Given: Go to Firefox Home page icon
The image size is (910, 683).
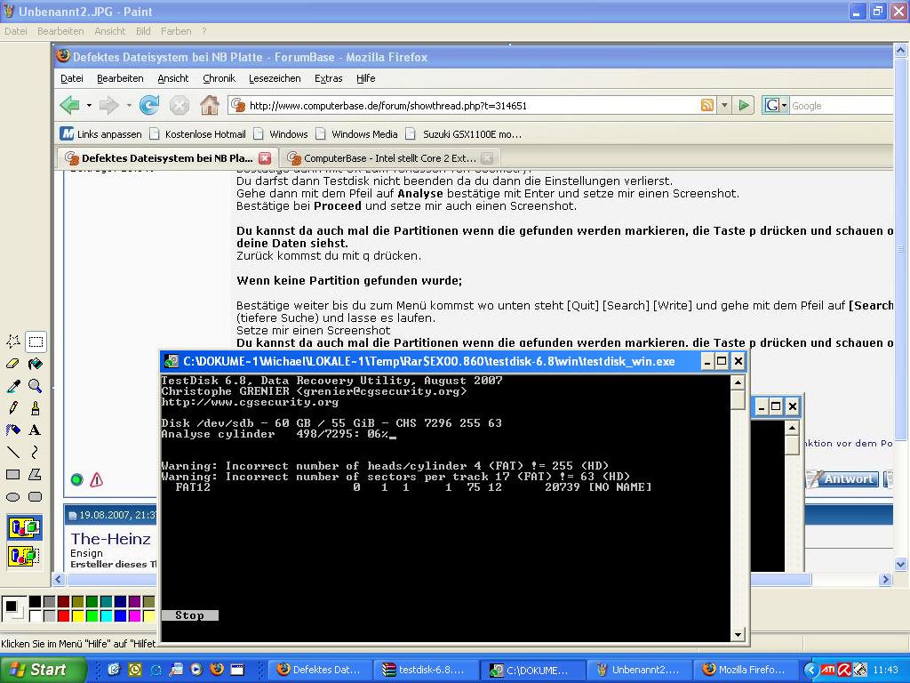Looking at the screenshot, I should pos(210,105).
